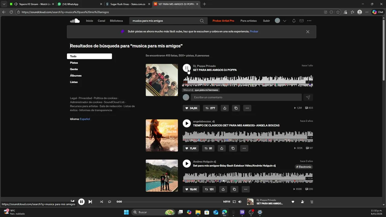Click Probar Artist Pro link
This screenshot has height=217, width=386.
coord(223,21)
